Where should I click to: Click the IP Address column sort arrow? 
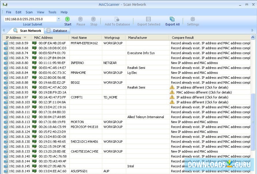[25, 38]
